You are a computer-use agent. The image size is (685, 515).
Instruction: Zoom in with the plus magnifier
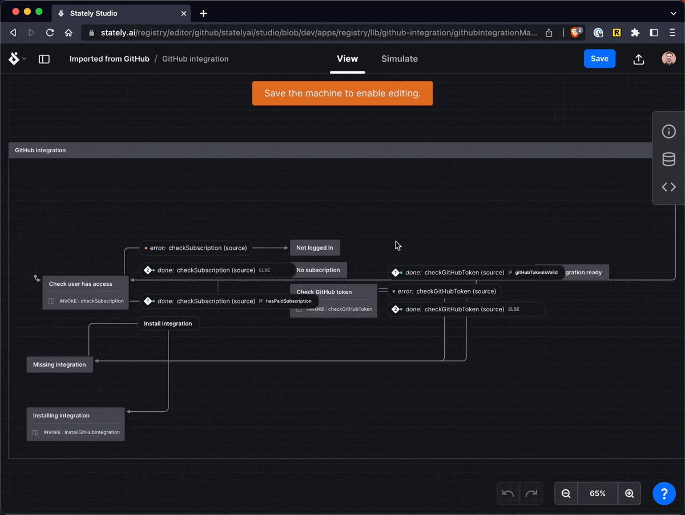(629, 493)
